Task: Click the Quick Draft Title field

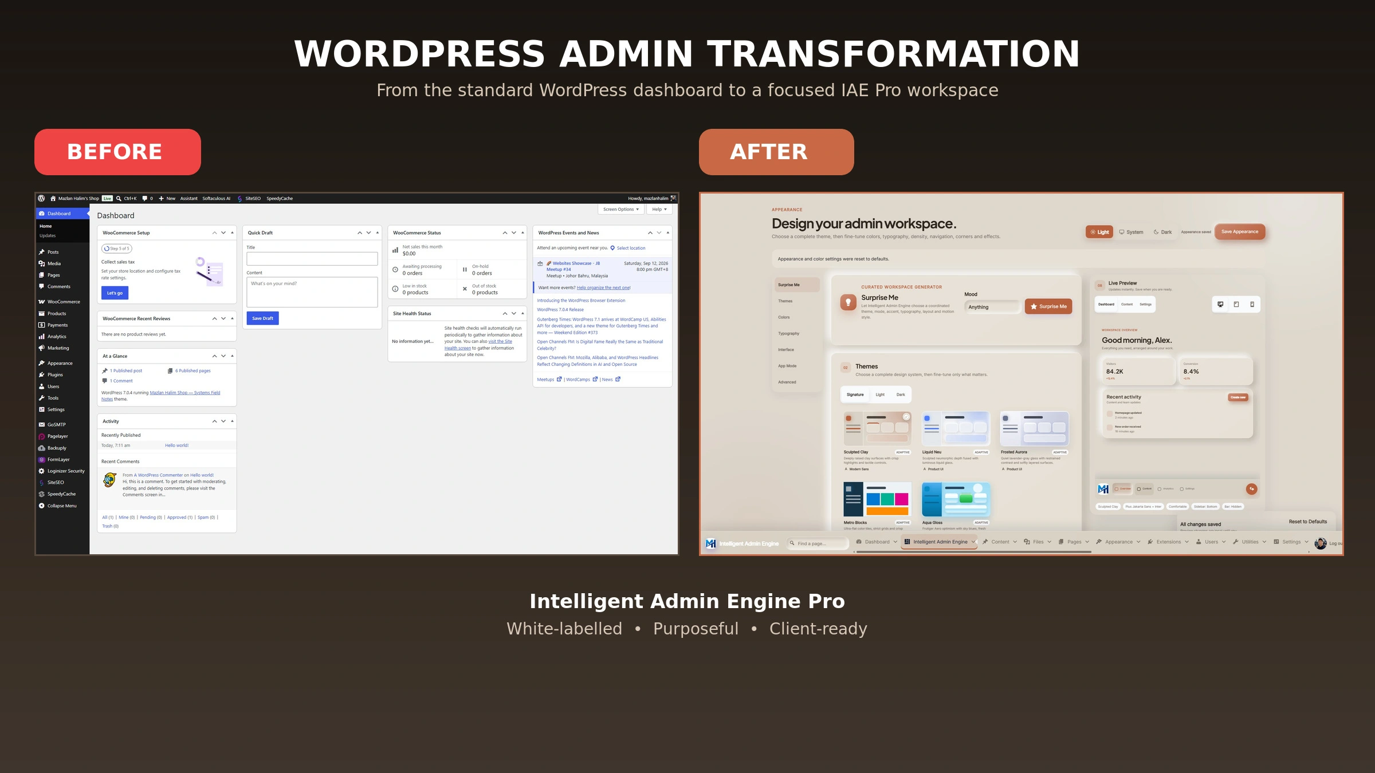Action: [x=312, y=259]
